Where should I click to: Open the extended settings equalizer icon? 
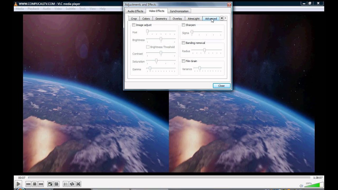(x=56, y=184)
